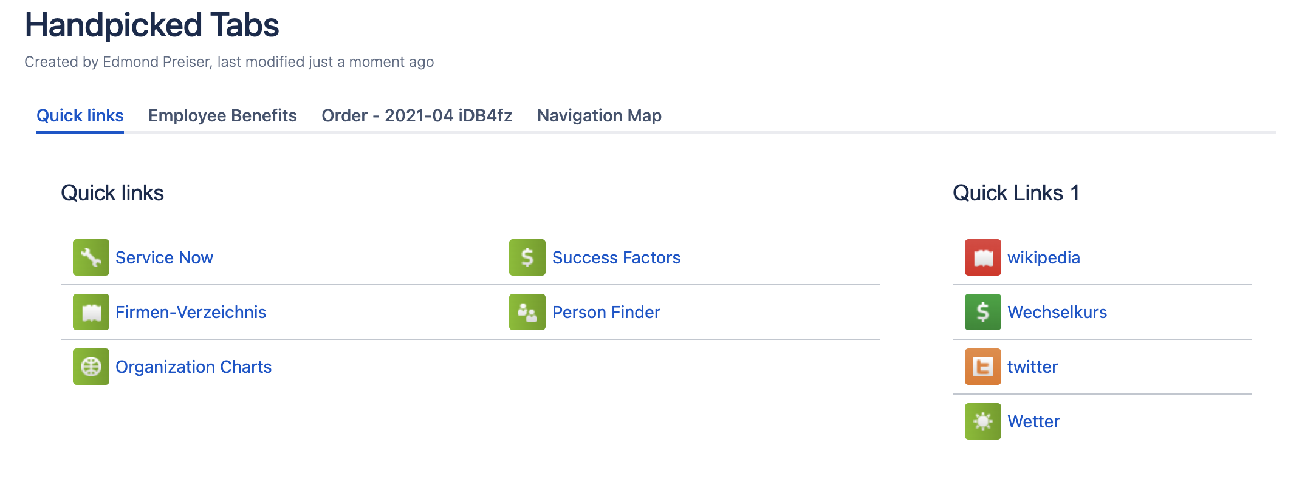Click the Firmen-Verzeichnis book icon
The image size is (1299, 482).
click(91, 312)
